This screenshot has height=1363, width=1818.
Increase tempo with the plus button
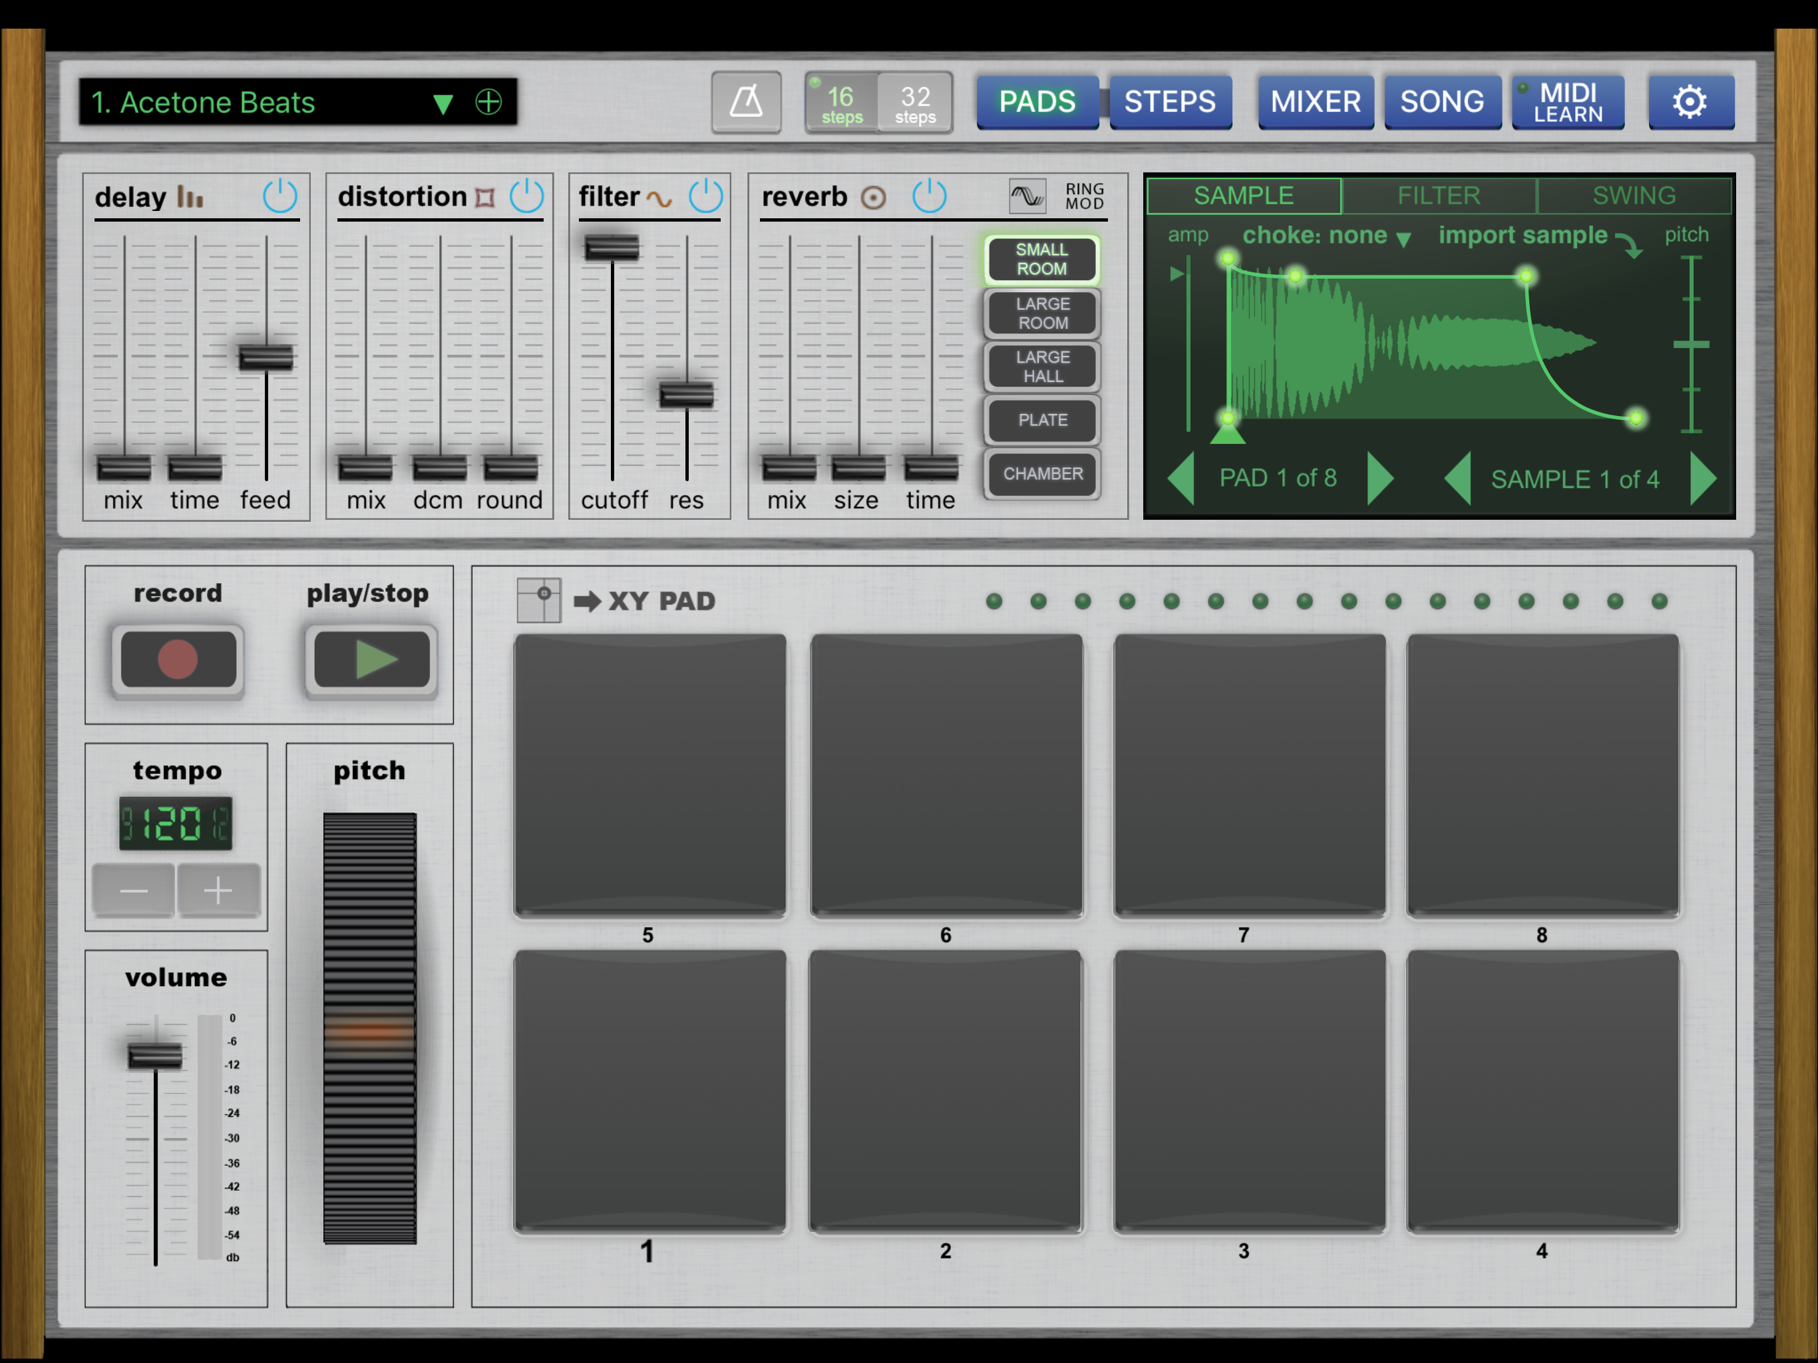point(218,890)
